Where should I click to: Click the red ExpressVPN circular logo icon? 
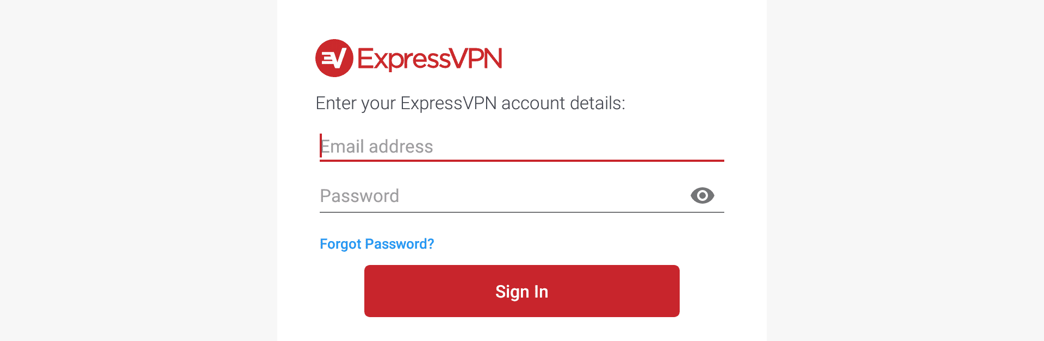334,58
